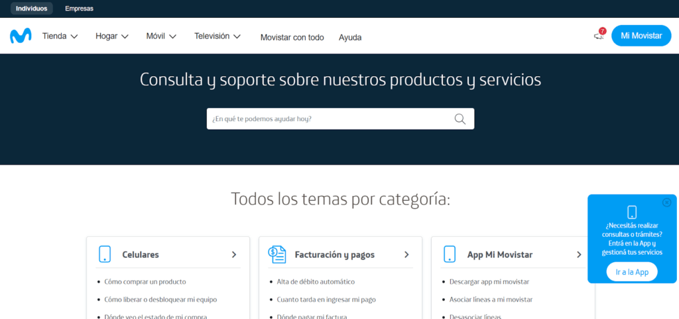Image resolution: width=679 pixels, height=319 pixels.
Task: Open Cómo comprar un producto link
Action: click(145, 282)
